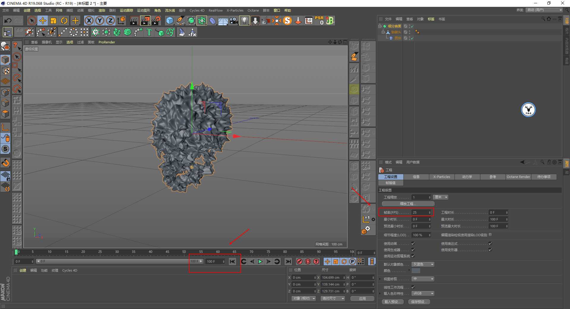570x309 pixels.
Task: Toggle the green checkmark on 细分曲面 object
Action: point(412,26)
